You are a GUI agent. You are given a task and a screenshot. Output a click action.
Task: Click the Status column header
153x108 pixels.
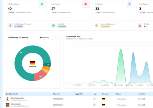pyautogui.click(x=118, y=94)
